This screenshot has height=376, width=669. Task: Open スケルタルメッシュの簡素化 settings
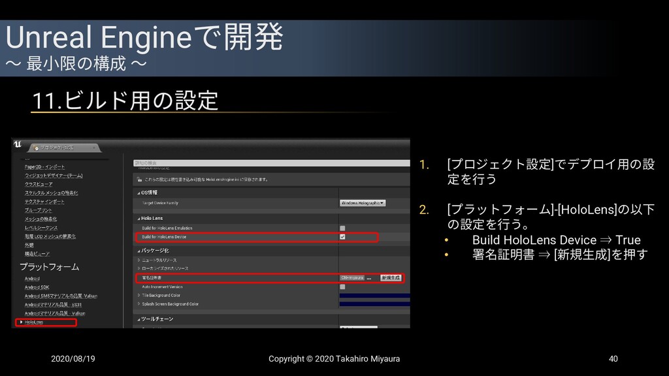[x=52, y=193]
